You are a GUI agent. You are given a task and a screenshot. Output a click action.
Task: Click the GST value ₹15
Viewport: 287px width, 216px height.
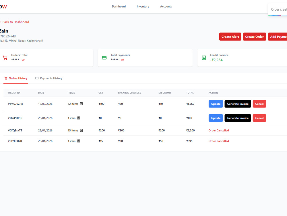[x=101, y=141]
